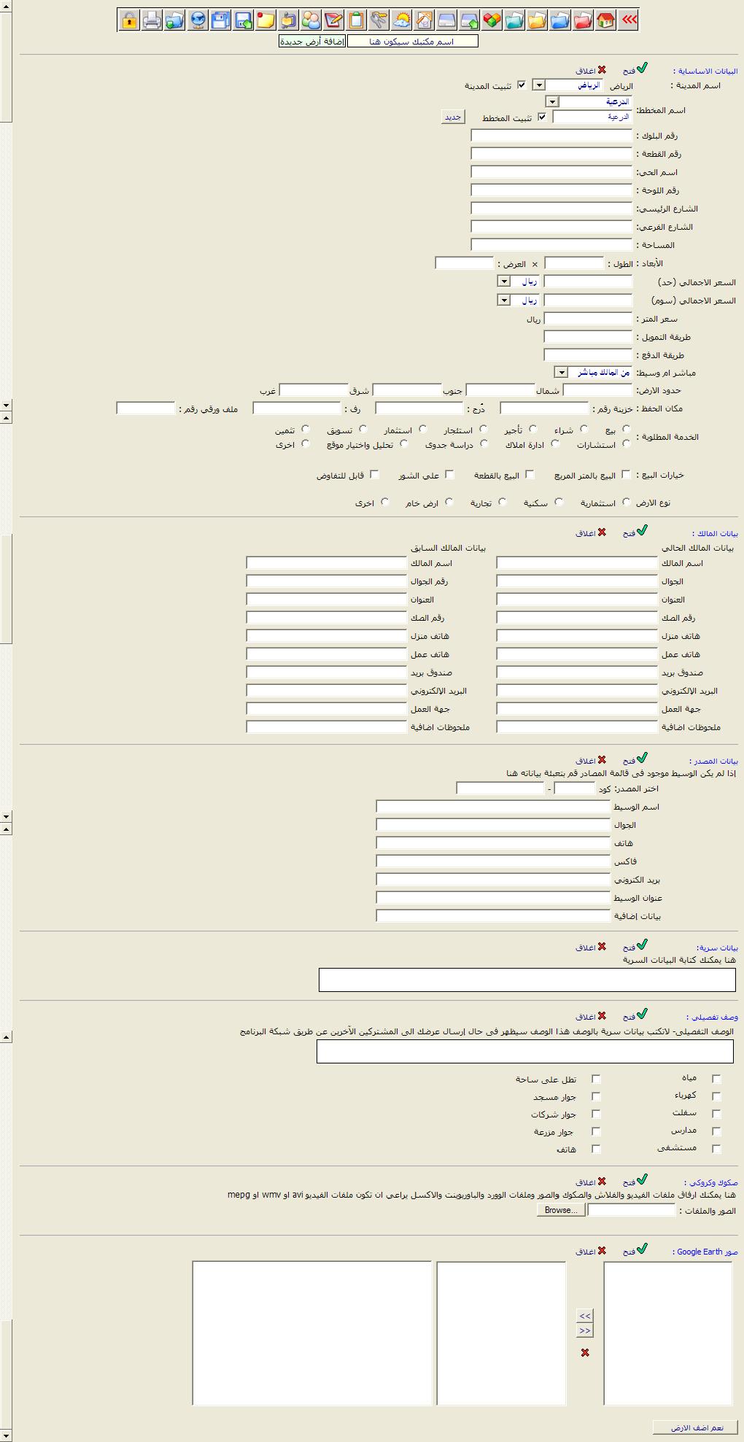Click the floppy disk with green arrow icon
Image resolution: width=744 pixels, height=1442 pixels.
(244, 20)
